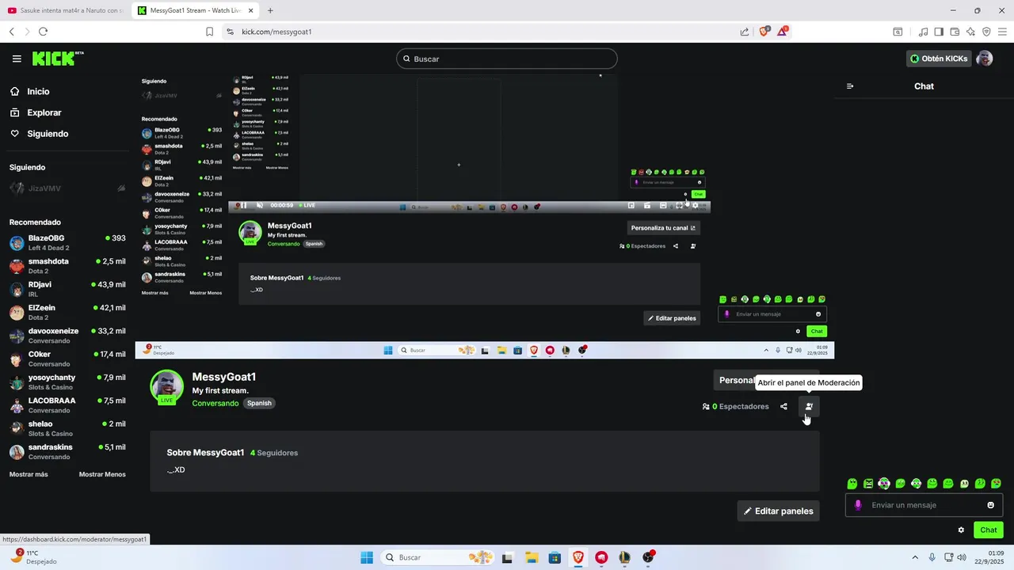The height and width of the screenshot is (570, 1014).
Task: Insert the last heart-eyes green emote
Action: tap(996, 483)
